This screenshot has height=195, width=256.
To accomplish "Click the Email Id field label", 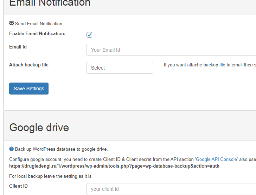I will pos(18,47).
